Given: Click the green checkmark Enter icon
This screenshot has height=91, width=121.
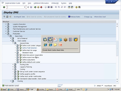Looking at the screenshot, I should [x=4, y=7].
